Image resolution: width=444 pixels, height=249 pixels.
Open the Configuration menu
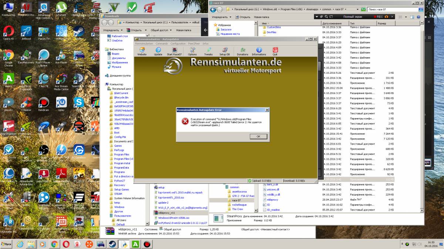click(178, 44)
